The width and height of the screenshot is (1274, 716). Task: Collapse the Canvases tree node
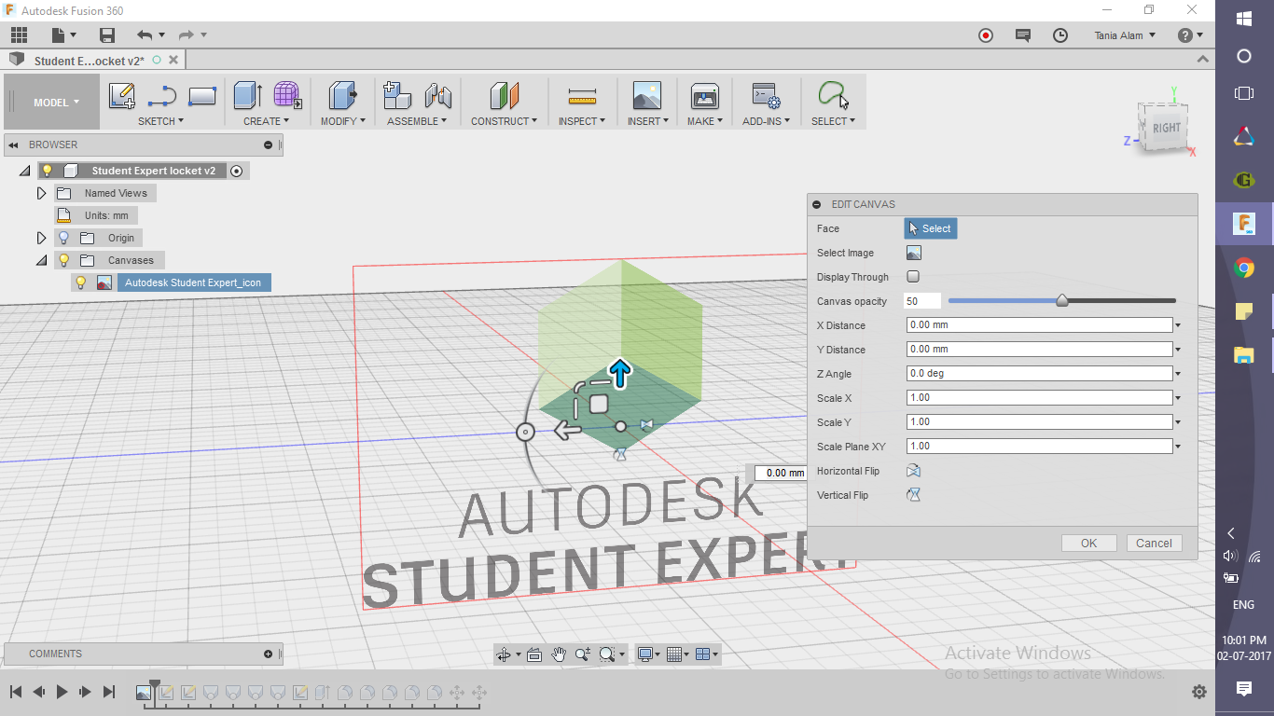[x=41, y=261]
